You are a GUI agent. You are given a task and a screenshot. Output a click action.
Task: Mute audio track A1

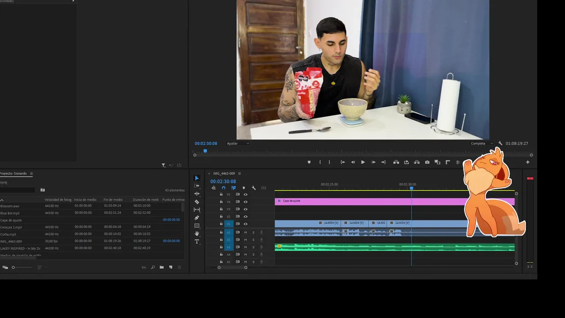pos(246,232)
